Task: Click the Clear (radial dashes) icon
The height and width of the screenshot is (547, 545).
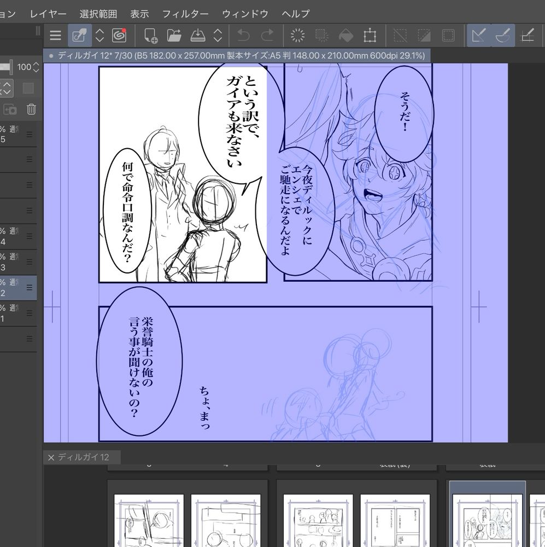Action: click(x=297, y=35)
